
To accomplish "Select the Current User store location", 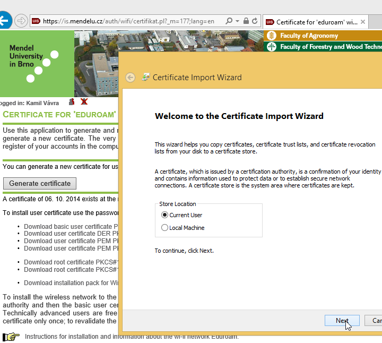I will pyautogui.click(x=181, y=215).
